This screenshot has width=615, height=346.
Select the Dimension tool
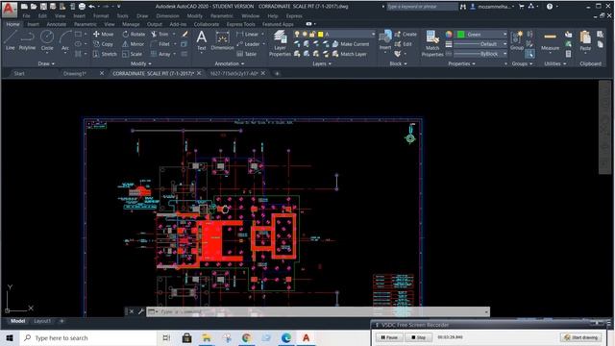click(222, 40)
